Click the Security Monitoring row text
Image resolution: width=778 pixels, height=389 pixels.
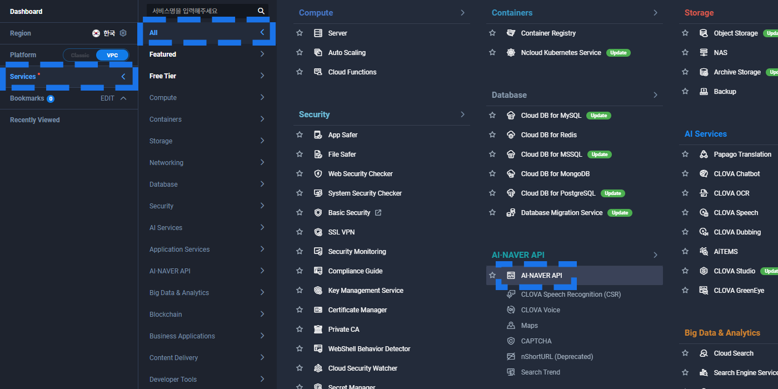click(357, 252)
